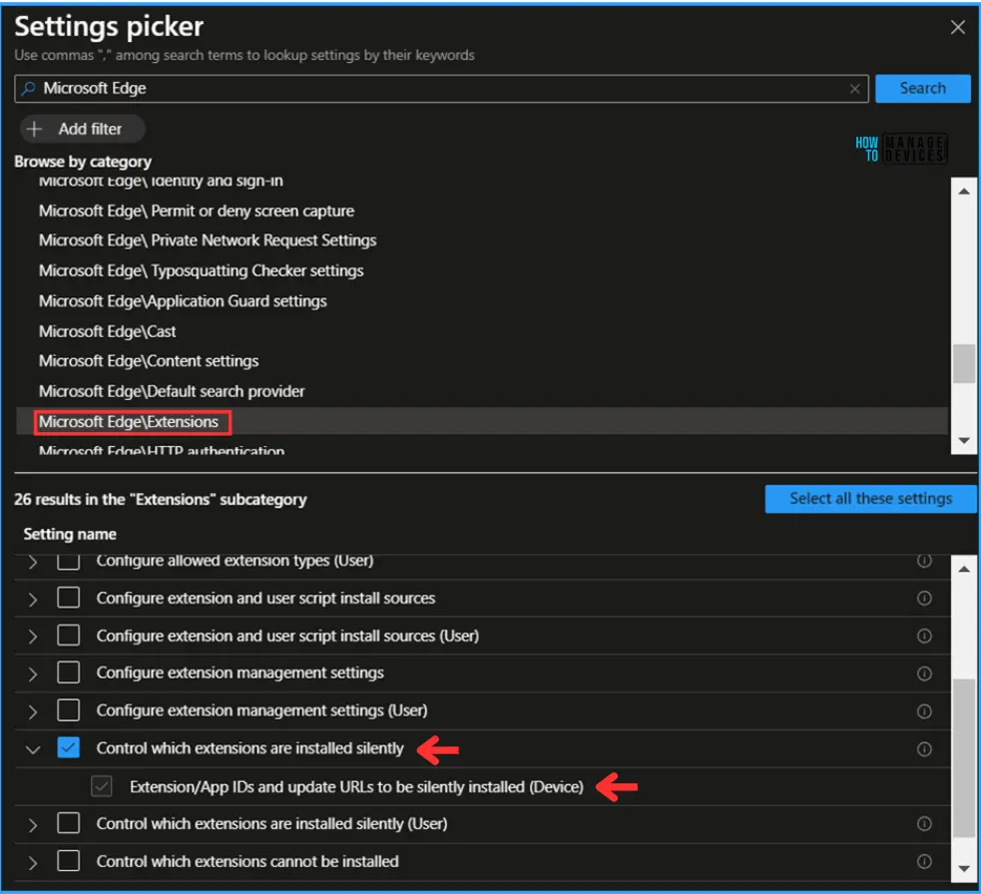Click category list scroll down arrow
Screen dimensions: 981x894
coord(964,440)
